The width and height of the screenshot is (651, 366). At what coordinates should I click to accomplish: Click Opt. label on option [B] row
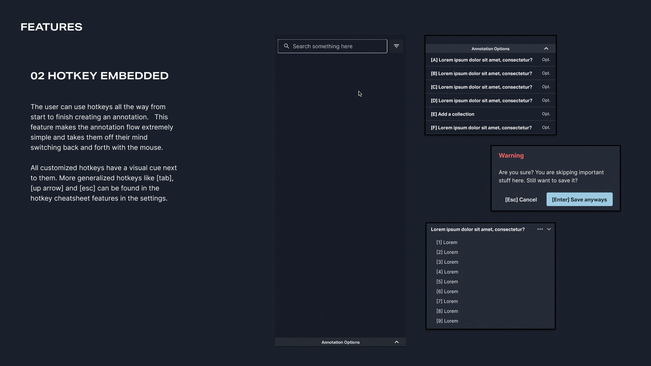[x=546, y=73]
